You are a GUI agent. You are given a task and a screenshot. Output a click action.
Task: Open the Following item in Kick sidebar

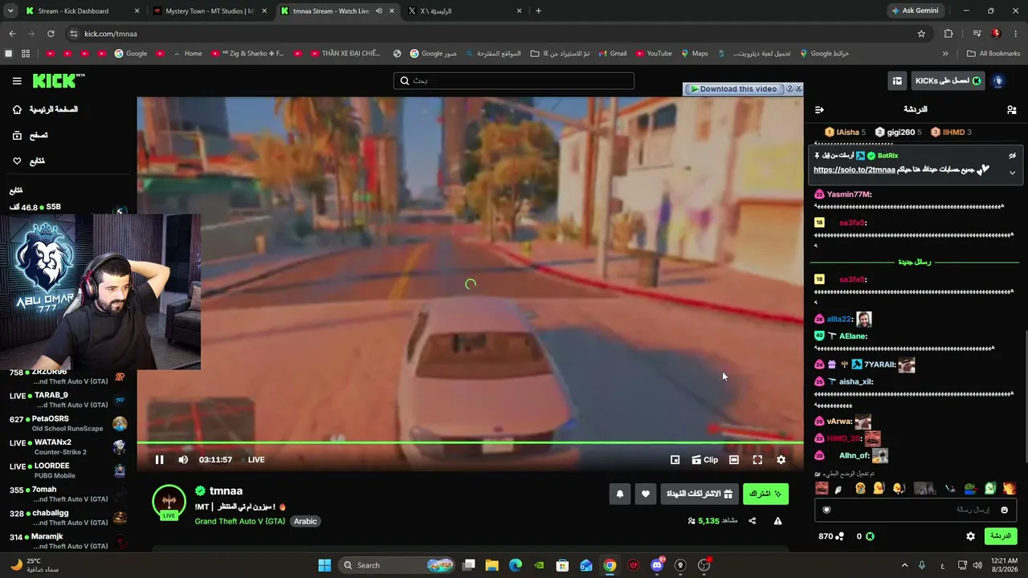click(28, 161)
